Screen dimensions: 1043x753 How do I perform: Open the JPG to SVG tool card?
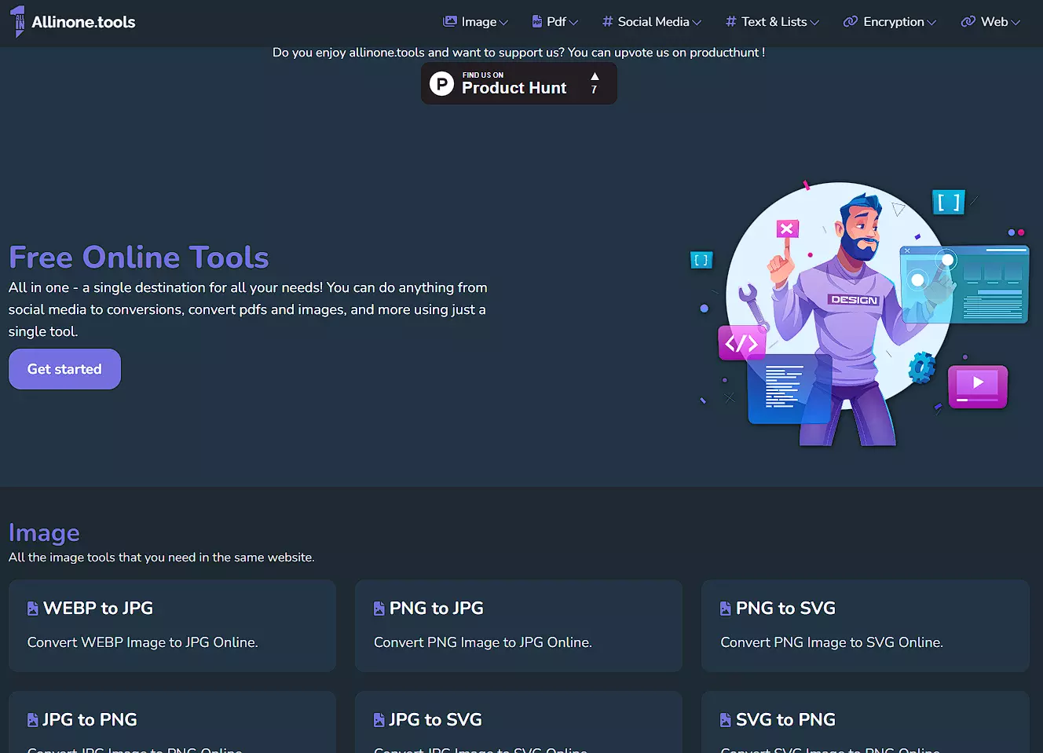(x=518, y=722)
